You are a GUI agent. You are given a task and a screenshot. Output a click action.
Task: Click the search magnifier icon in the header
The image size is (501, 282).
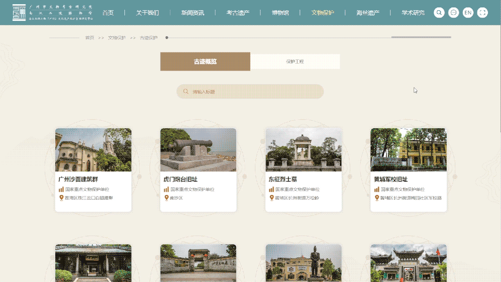tap(439, 13)
